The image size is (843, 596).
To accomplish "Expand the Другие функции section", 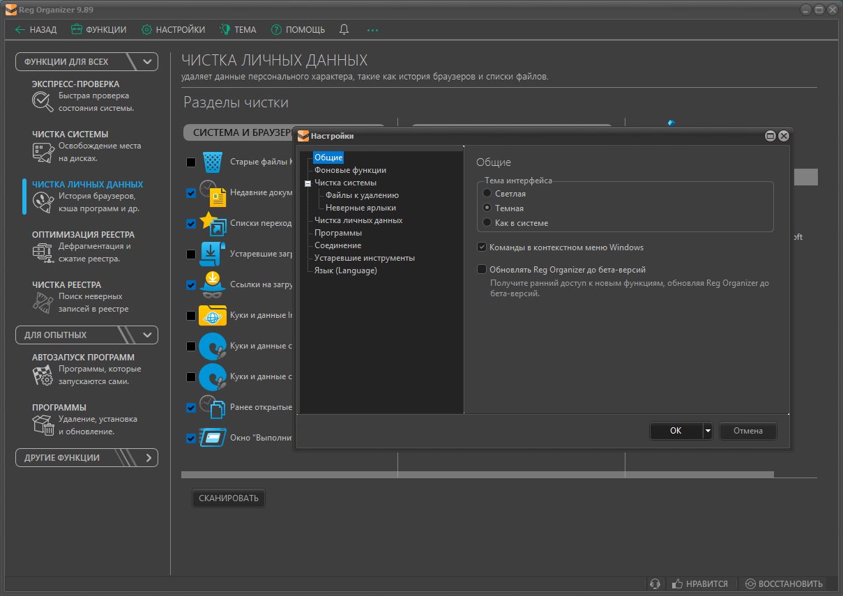I will [147, 458].
